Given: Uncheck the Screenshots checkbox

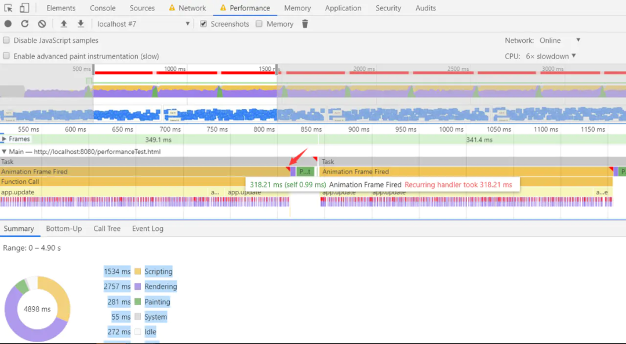Looking at the screenshot, I should [203, 24].
